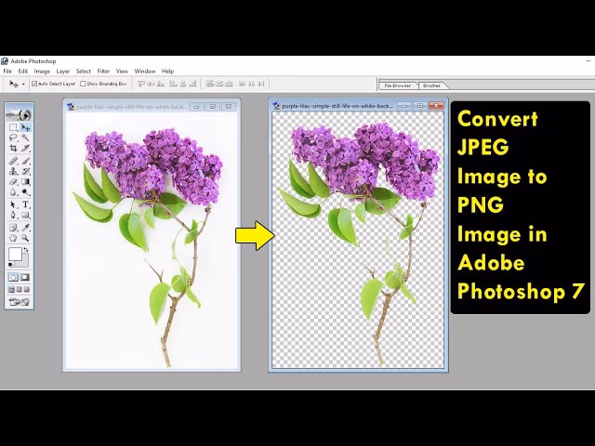Distribute bottom edges in options bar

tap(229, 84)
